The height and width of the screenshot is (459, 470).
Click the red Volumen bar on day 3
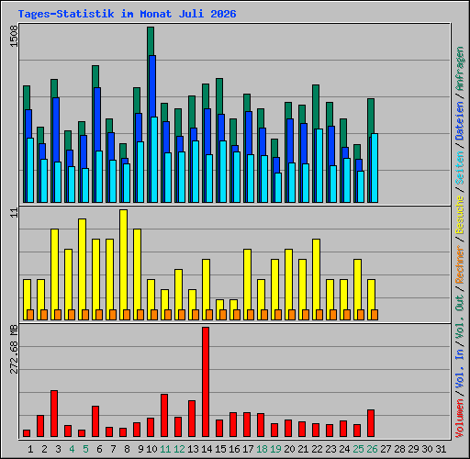(x=54, y=413)
